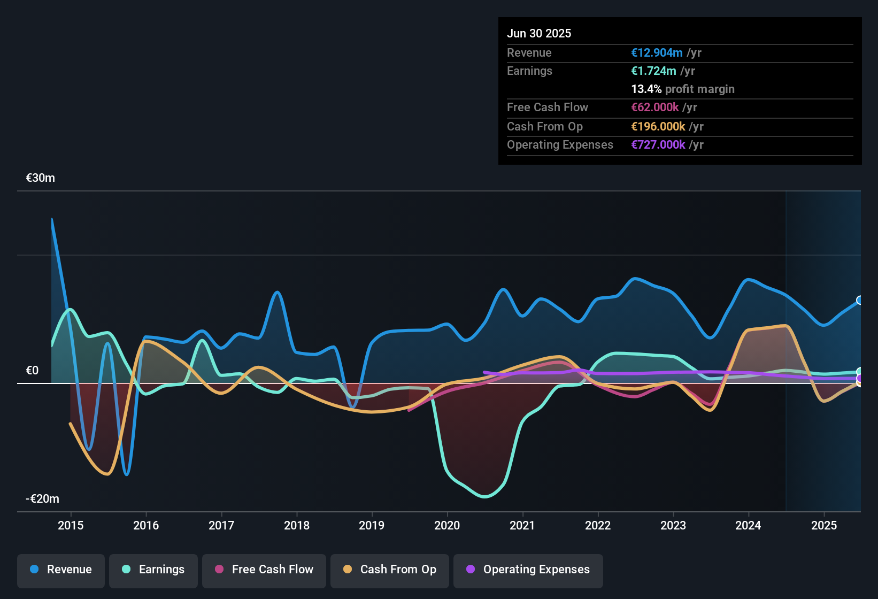878x599 pixels.
Task: Click the blue Revenue legend dot
Action: 34,570
